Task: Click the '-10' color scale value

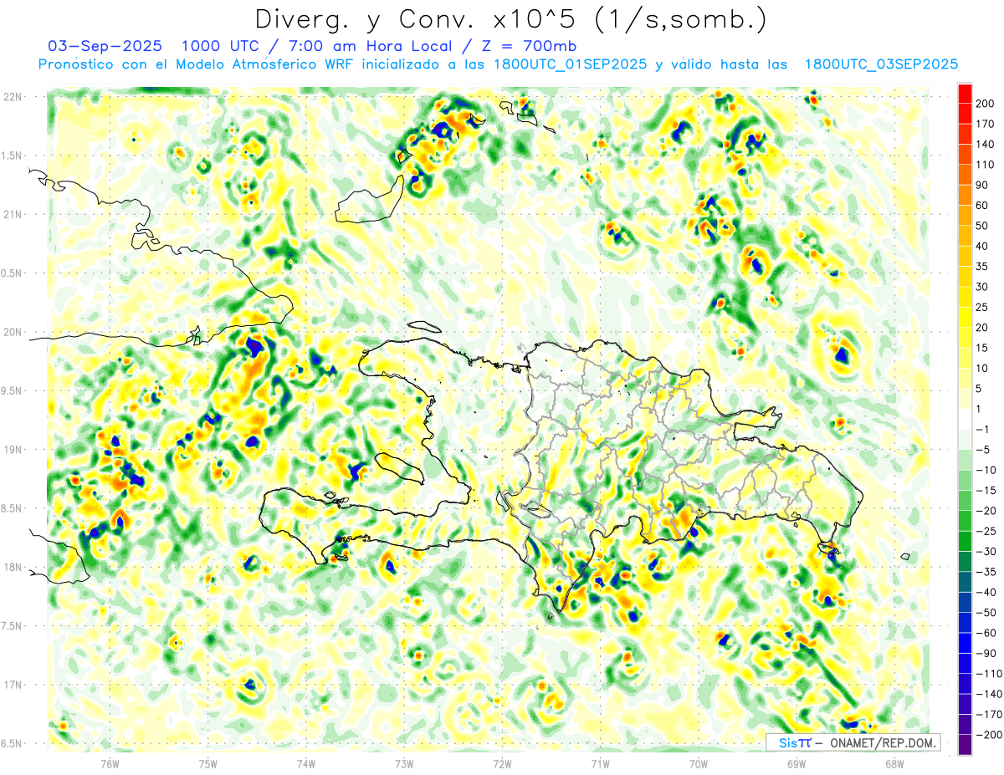Action: (986, 470)
